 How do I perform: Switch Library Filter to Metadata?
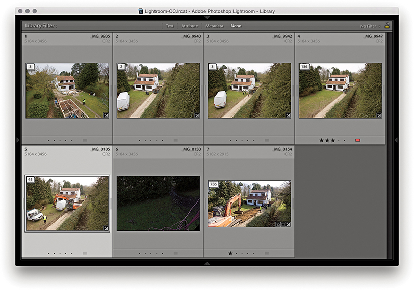(x=214, y=26)
